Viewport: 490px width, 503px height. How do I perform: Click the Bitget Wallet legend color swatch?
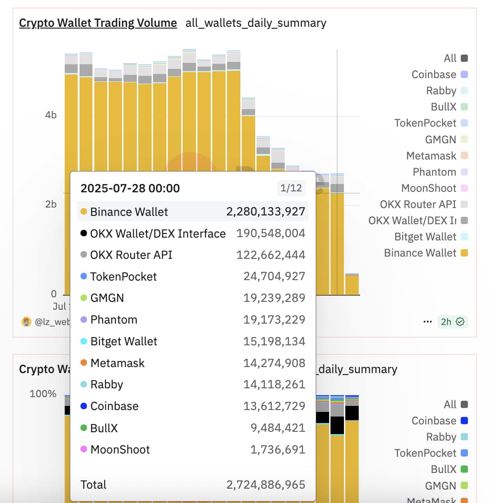pos(465,237)
